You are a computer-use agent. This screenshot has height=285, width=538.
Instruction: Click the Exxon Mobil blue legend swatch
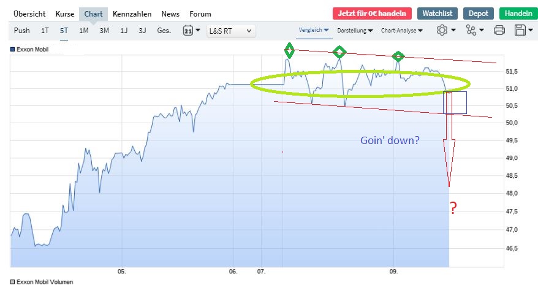tap(13, 49)
